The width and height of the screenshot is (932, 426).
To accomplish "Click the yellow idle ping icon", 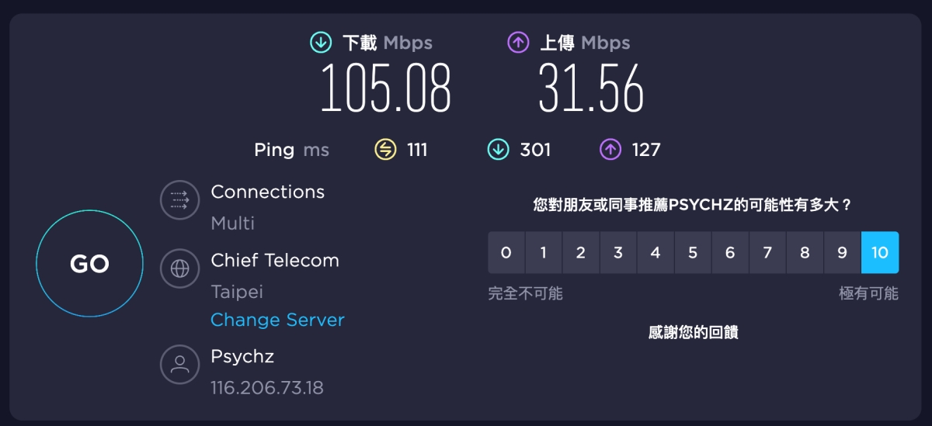I will (386, 149).
